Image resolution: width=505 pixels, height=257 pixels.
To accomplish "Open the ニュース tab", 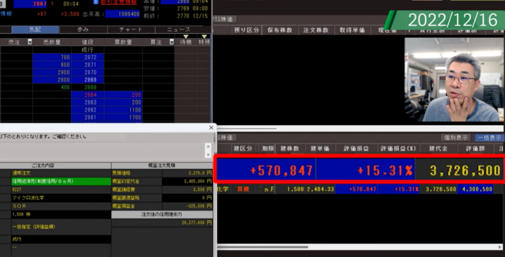I will pos(178,30).
